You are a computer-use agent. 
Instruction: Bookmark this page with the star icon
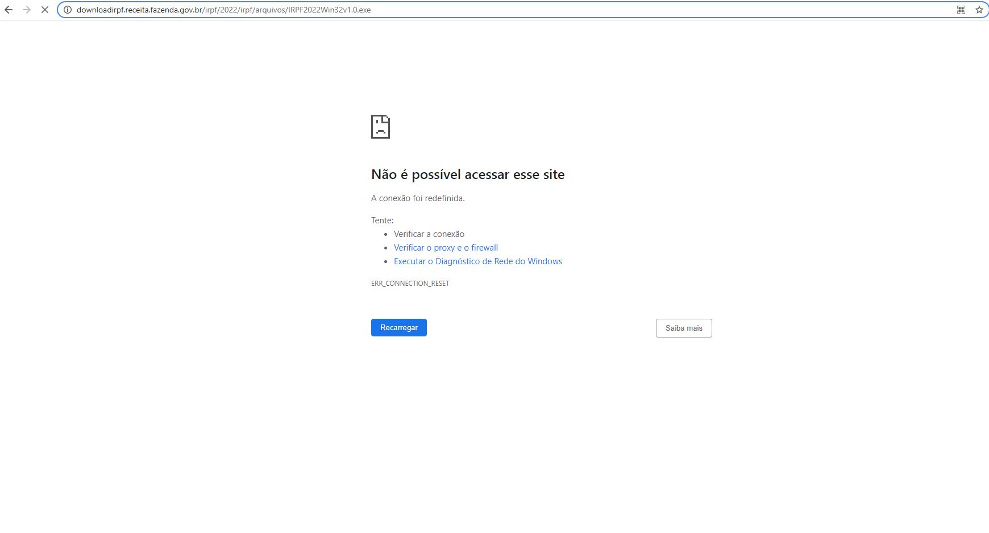coord(979,10)
